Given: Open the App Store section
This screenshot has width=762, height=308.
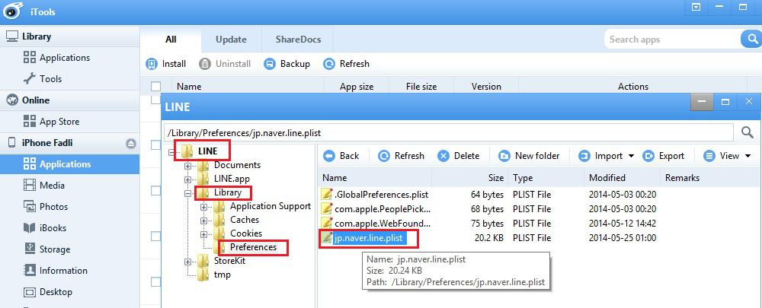Looking at the screenshot, I should (59, 122).
